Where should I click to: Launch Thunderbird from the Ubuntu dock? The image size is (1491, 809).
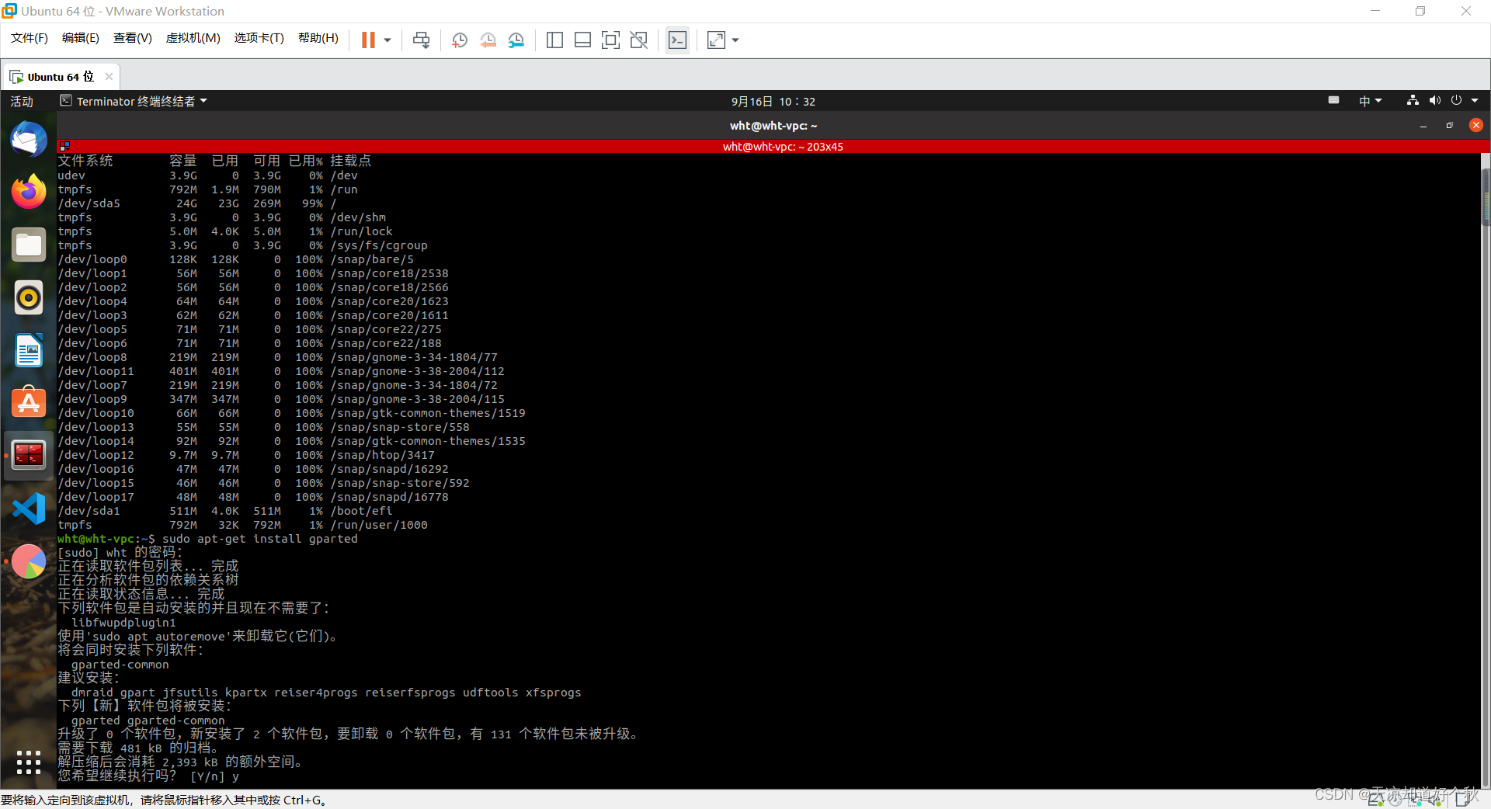pyautogui.click(x=29, y=140)
